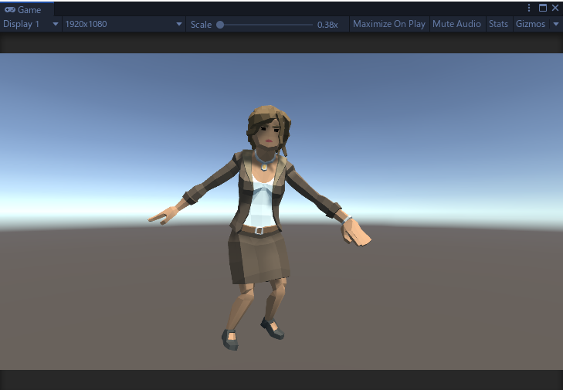Screen dimensions: 563x390
Task: Close the Game panel
Action: click(x=555, y=8)
